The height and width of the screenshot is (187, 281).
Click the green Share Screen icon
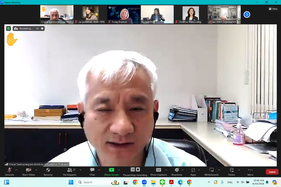point(111,170)
